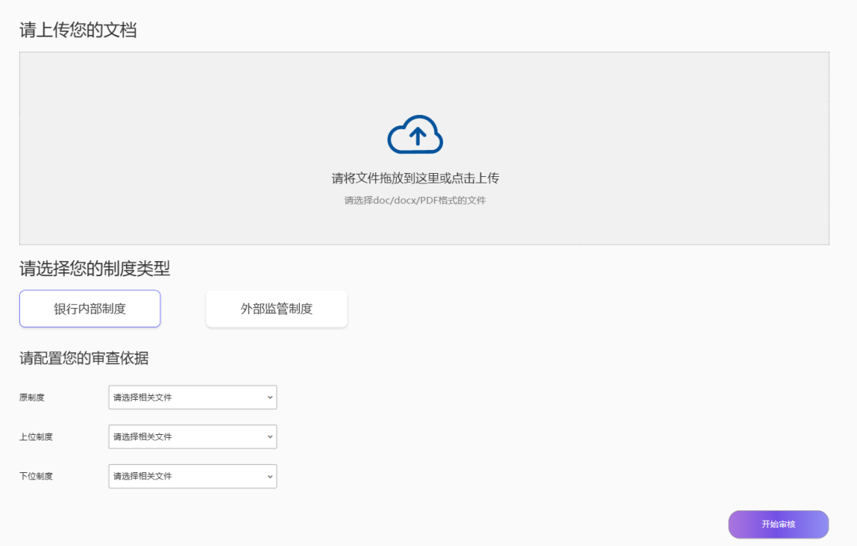Expand the 上位制度 selector using its chevron
857x546 pixels.
[x=270, y=436]
